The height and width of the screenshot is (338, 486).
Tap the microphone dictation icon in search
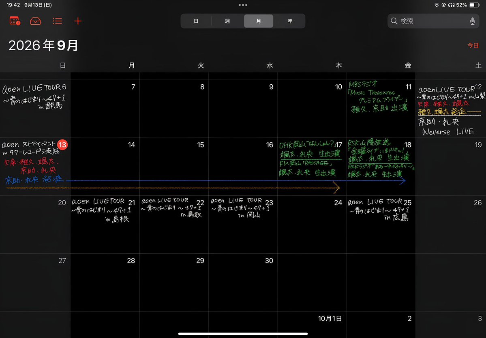pyautogui.click(x=472, y=21)
